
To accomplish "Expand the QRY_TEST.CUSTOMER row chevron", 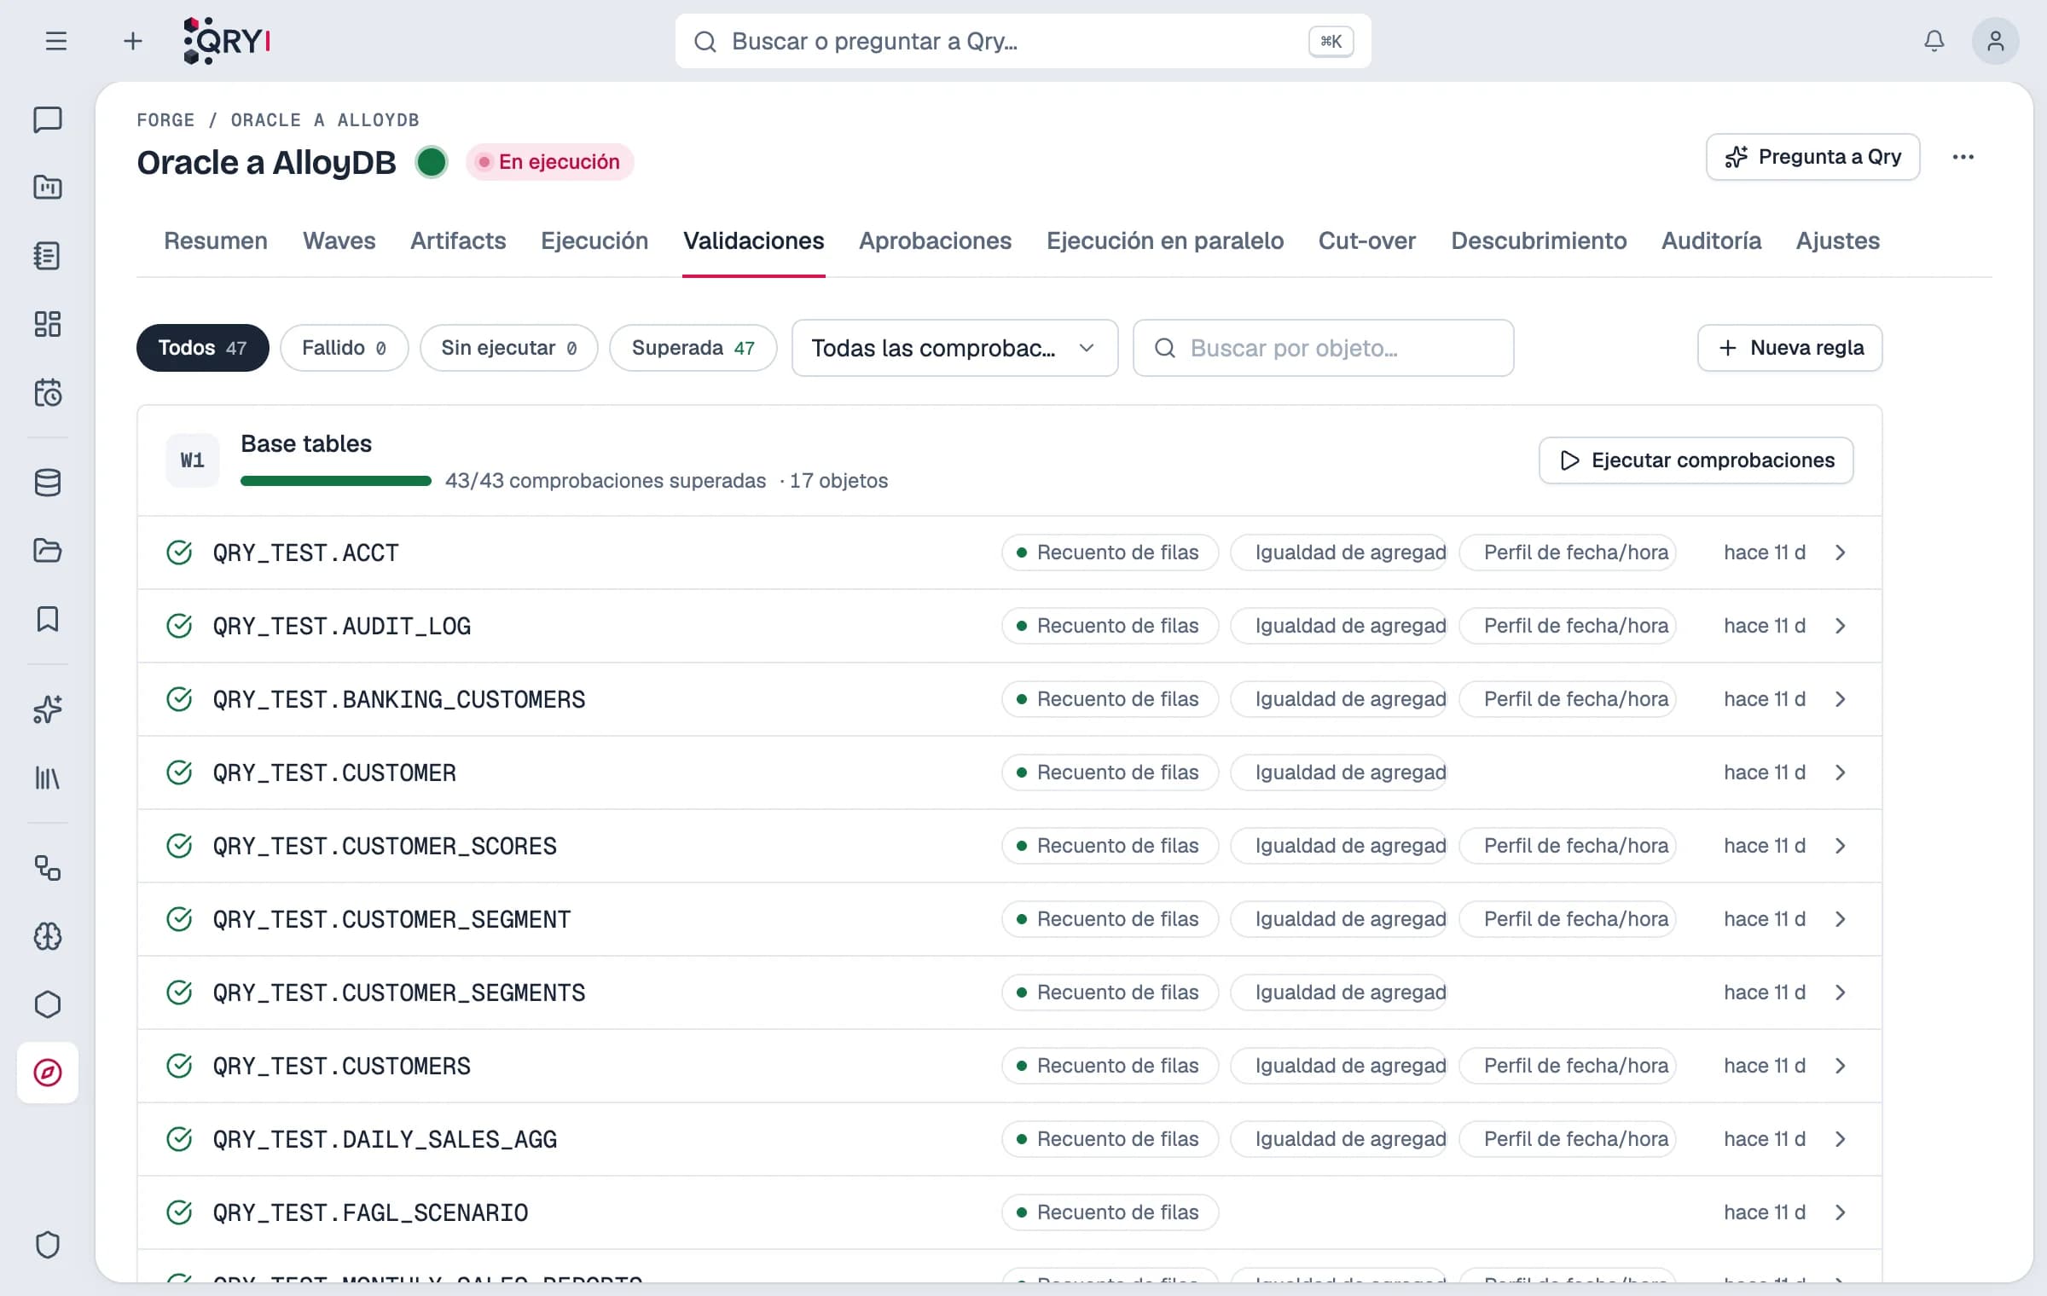I will pyautogui.click(x=1840, y=772).
